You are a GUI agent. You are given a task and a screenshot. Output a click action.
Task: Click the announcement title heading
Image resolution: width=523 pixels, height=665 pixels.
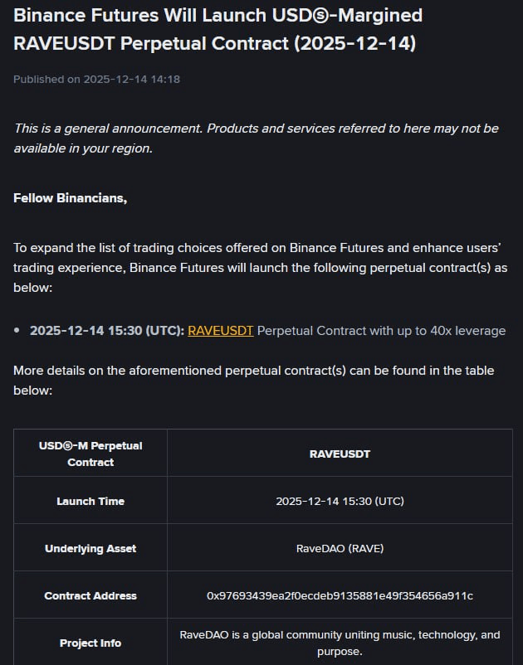218,29
